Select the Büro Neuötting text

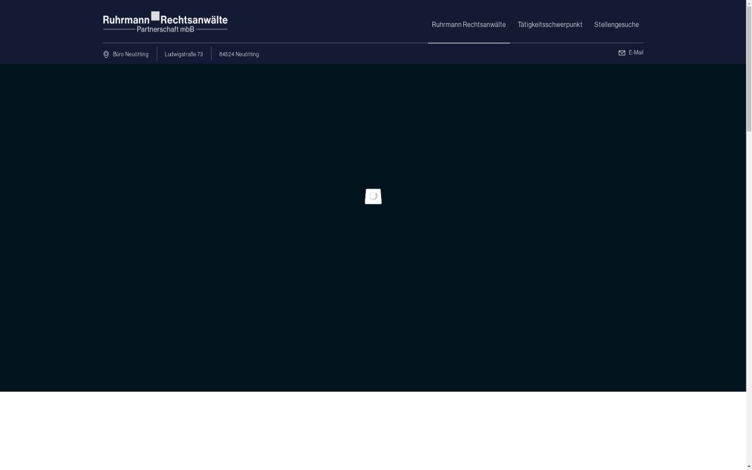[130, 55]
